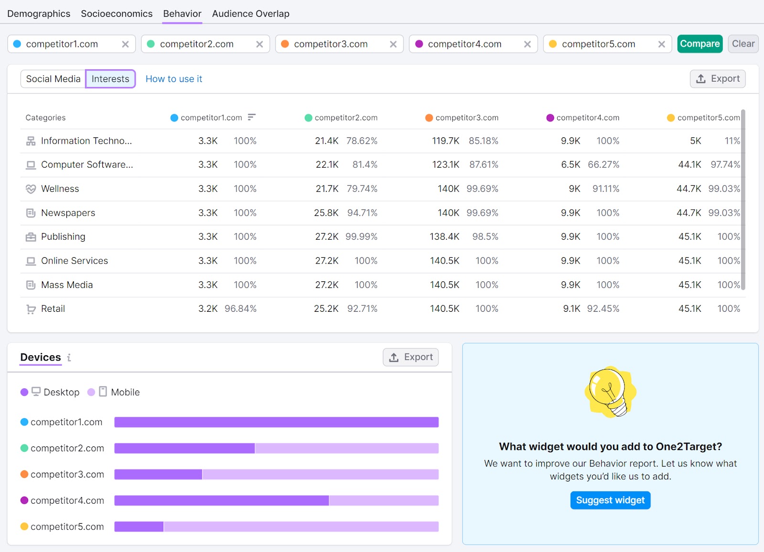Click the Mass Media category icon

(31, 285)
